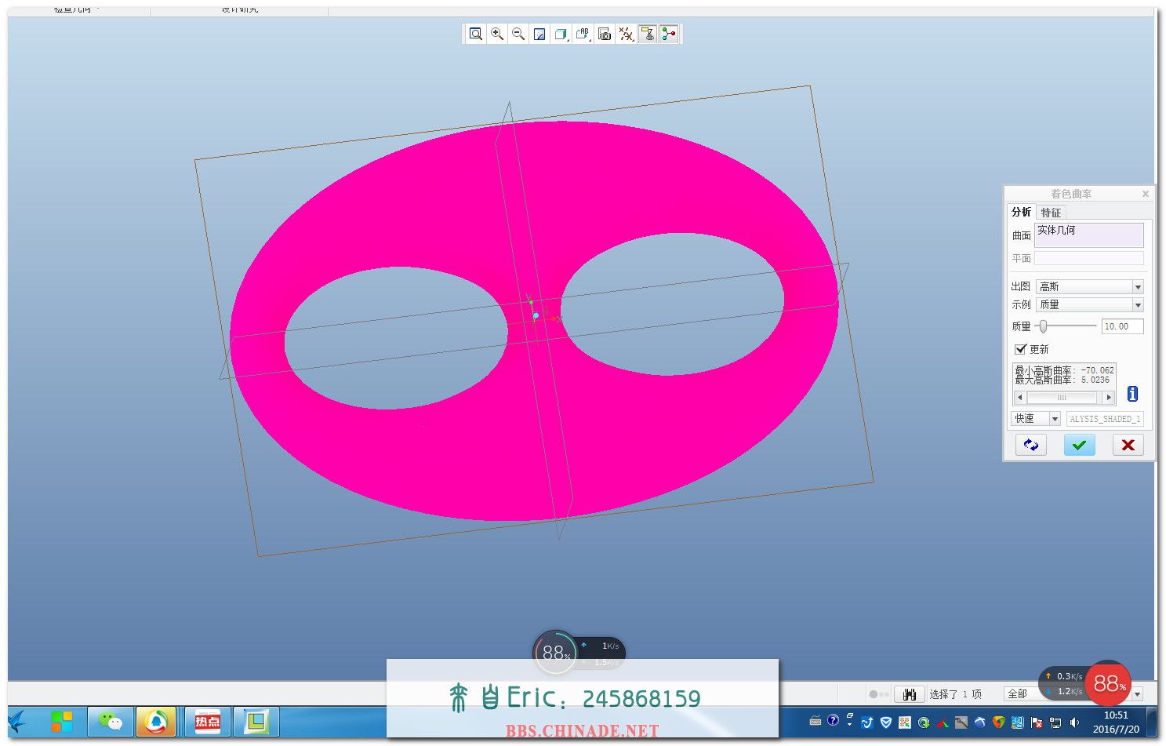Click the repeat analysis blue arrows button
Screen dimensions: 1166x746
tap(1031, 445)
